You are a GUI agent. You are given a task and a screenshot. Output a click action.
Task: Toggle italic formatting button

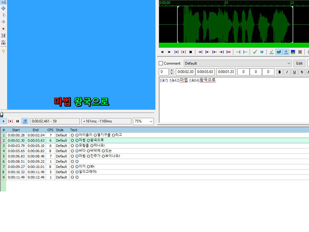(x=287, y=72)
